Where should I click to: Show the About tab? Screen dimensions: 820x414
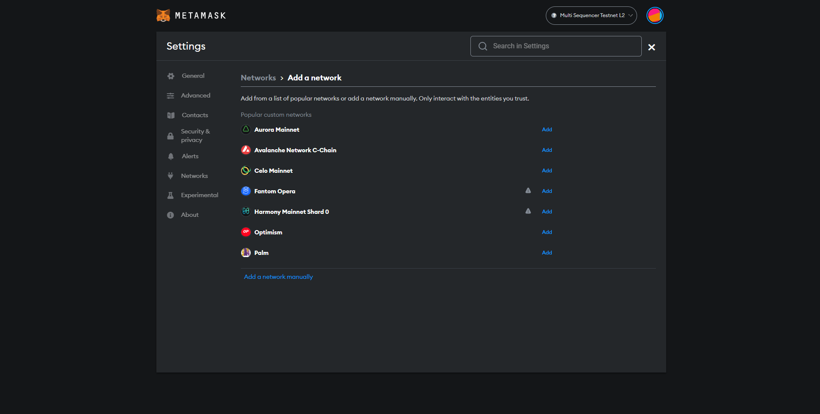189,215
